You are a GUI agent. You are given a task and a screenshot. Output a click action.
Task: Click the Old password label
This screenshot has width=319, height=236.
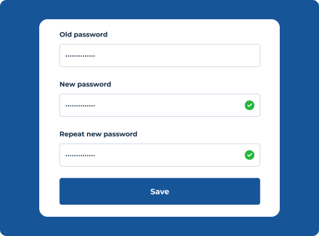pyautogui.click(x=84, y=35)
